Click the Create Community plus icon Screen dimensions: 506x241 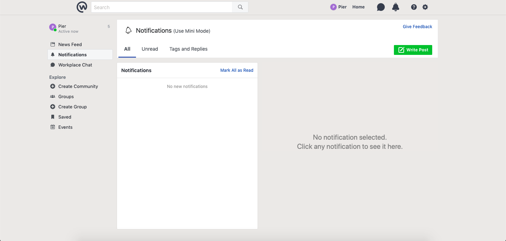(53, 86)
